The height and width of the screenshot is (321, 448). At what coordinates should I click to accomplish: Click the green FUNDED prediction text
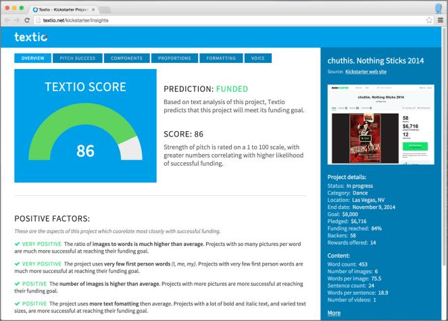pyautogui.click(x=232, y=89)
